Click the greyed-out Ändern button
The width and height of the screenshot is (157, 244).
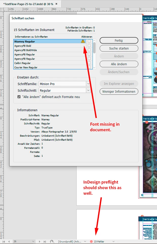click(119, 56)
